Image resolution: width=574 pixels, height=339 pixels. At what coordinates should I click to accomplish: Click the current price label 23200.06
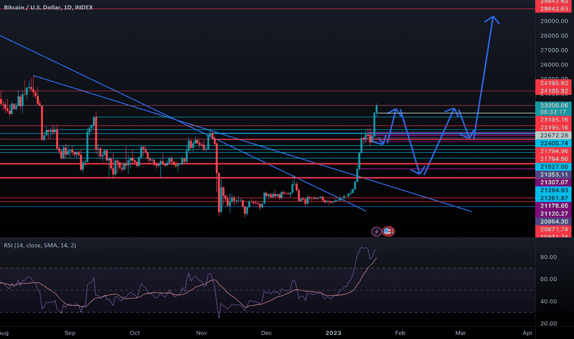pyautogui.click(x=554, y=105)
